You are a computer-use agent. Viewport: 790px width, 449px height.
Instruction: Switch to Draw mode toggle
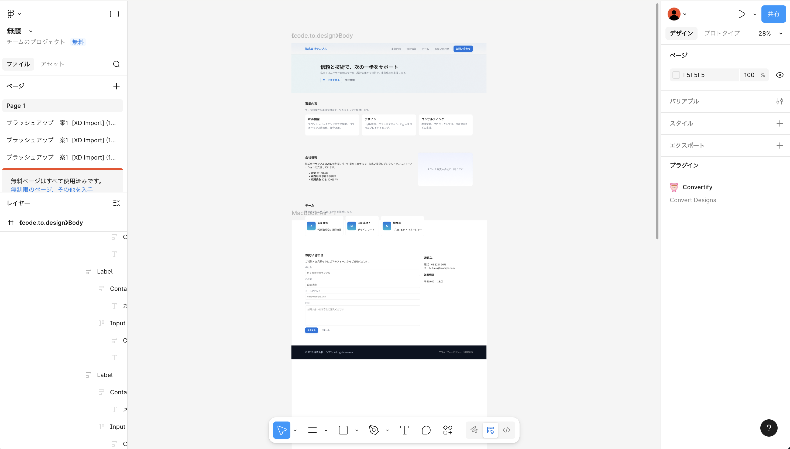tap(474, 430)
